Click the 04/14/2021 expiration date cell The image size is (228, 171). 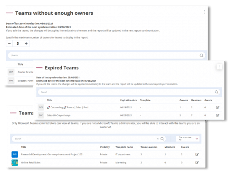[x=126, y=107]
